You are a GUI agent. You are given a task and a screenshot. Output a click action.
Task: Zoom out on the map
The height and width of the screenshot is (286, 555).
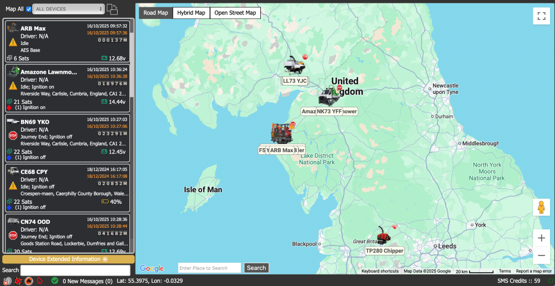(x=541, y=255)
